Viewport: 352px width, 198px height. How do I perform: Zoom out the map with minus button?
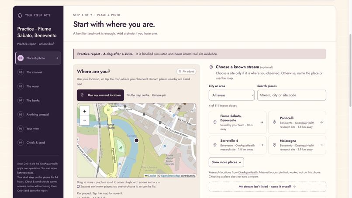(85, 121)
